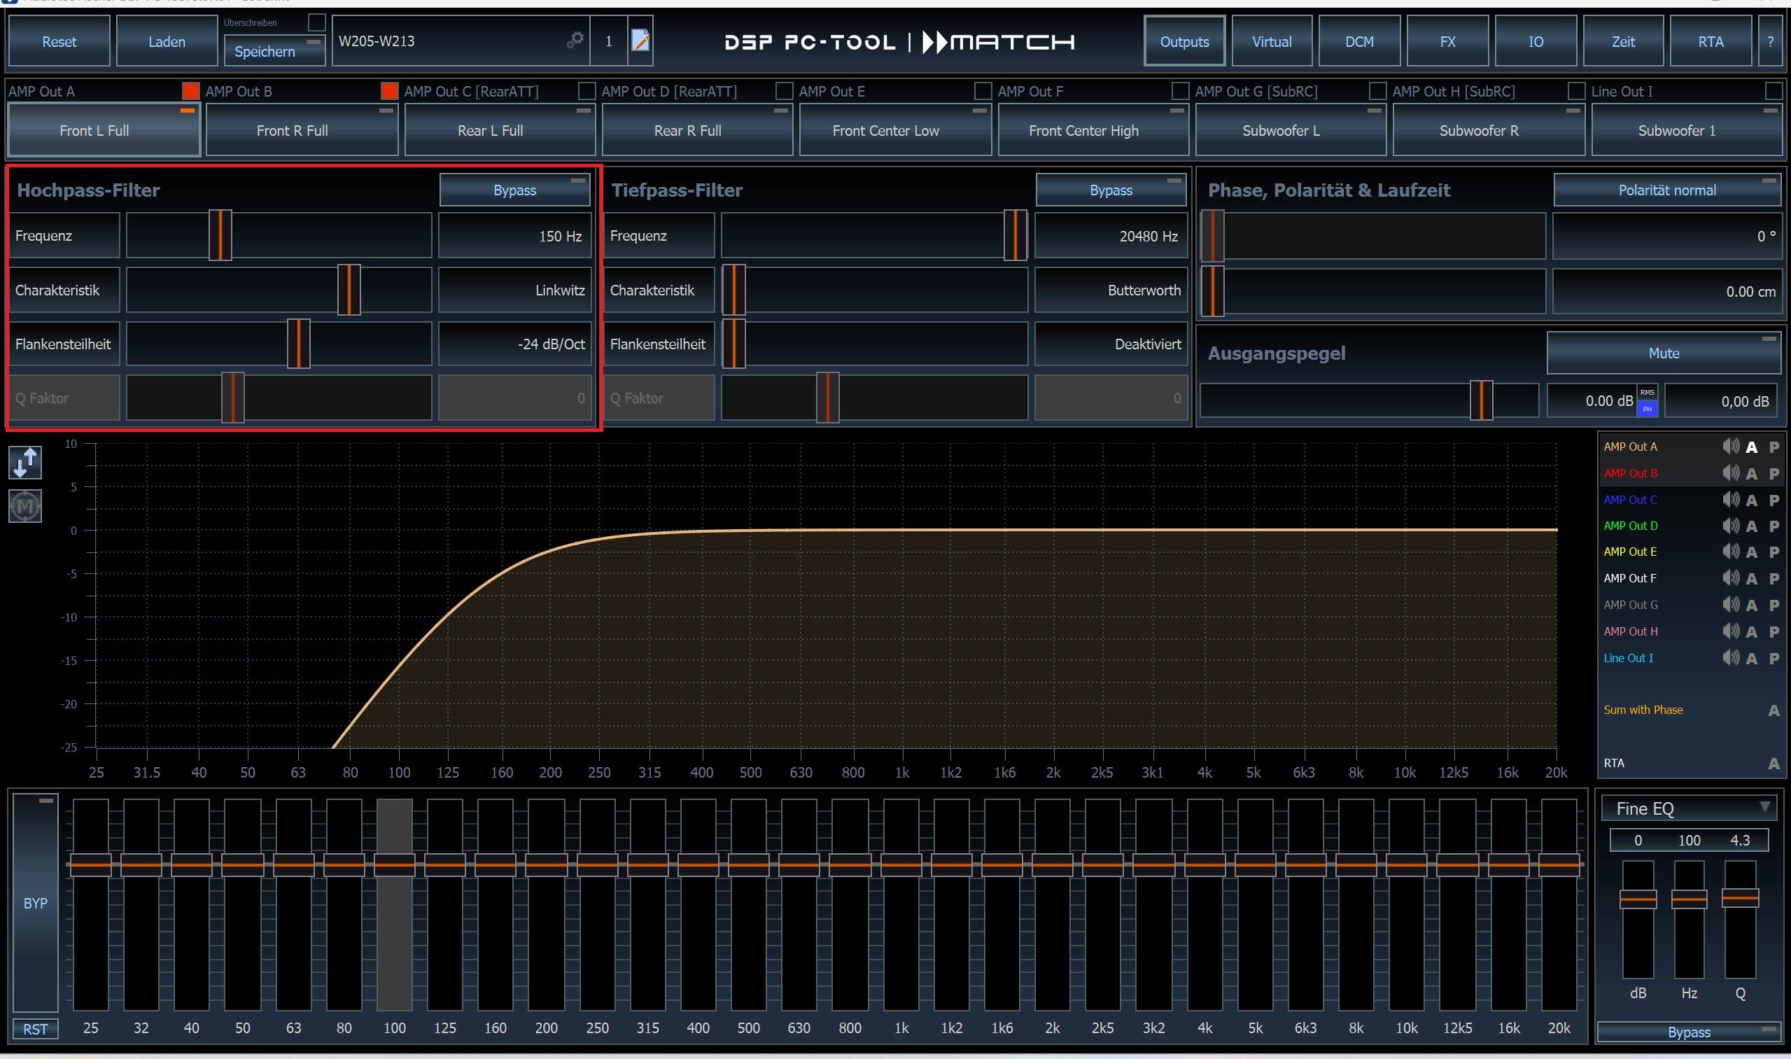The image size is (1791, 1059).
Task: Click the 0.00 cm Laufzeit value field
Action: (x=1667, y=291)
